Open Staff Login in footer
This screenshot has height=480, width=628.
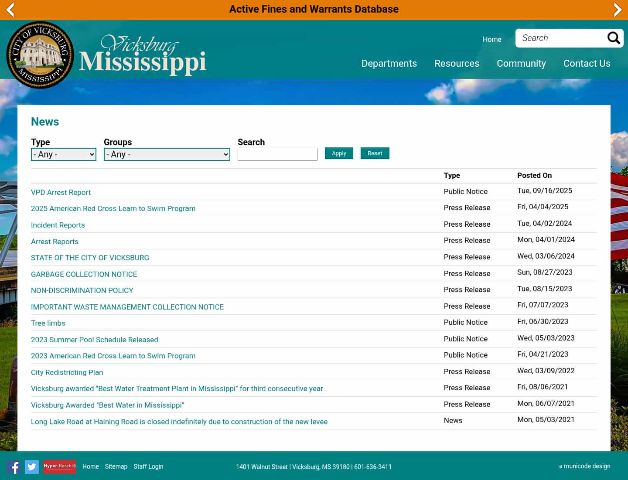(148, 466)
